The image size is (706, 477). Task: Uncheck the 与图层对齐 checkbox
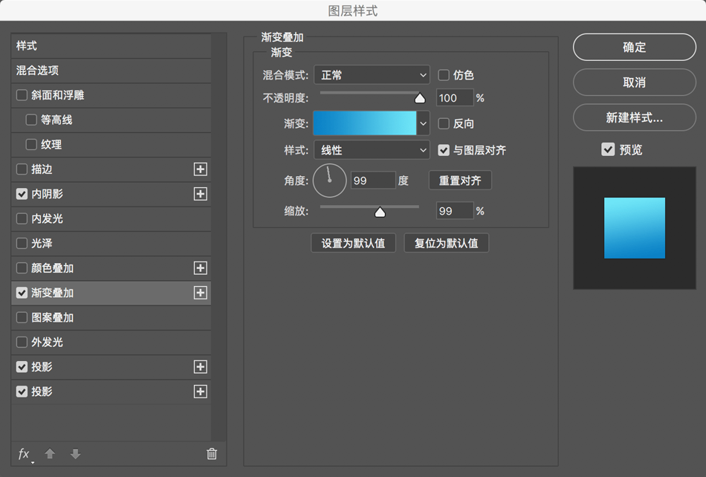pos(444,150)
